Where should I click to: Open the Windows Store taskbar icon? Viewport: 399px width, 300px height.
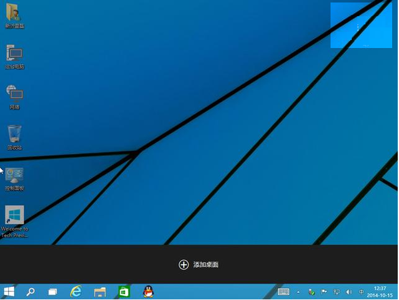[x=124, y=292]
